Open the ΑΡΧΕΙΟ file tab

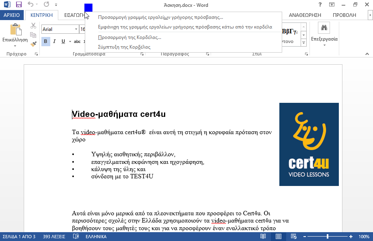12,15
